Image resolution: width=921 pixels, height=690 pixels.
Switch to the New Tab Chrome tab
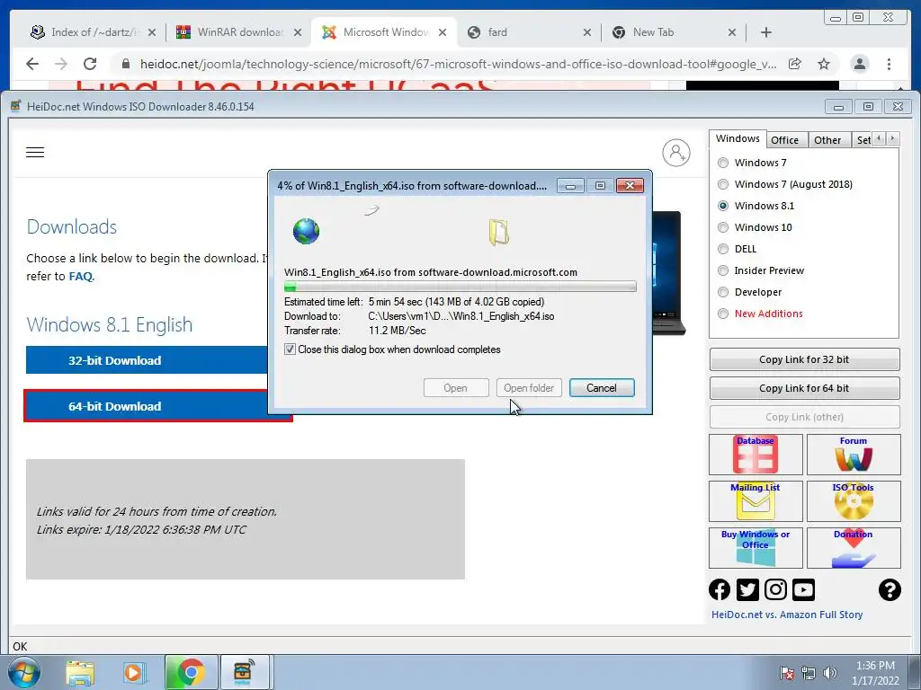[675, 32]
